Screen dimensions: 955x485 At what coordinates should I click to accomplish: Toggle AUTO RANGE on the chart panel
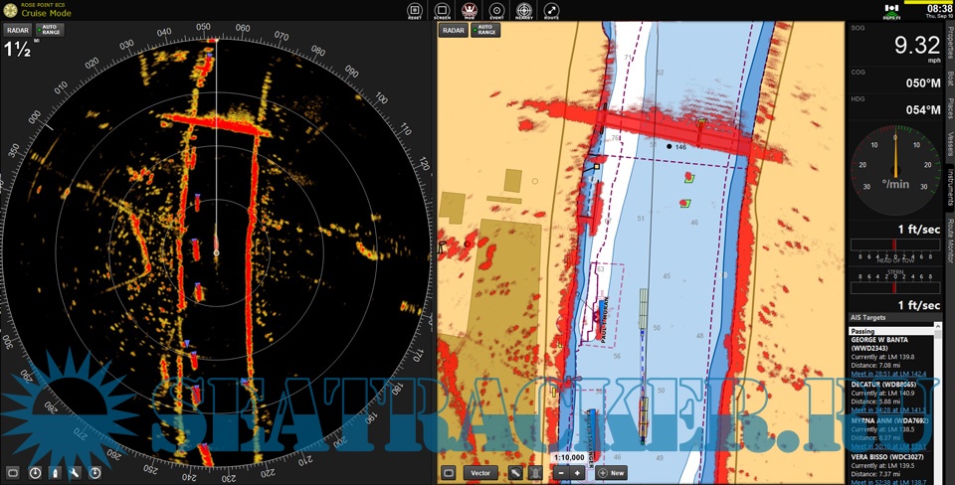[486, 31]
